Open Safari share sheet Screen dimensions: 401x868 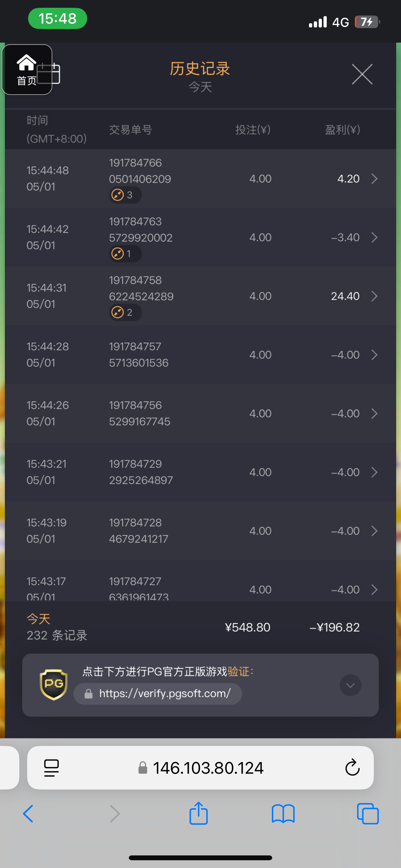coord(199,814)
